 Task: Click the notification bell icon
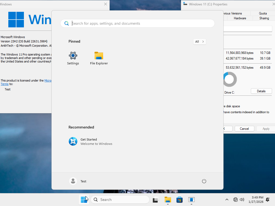[x=267, y=200]
